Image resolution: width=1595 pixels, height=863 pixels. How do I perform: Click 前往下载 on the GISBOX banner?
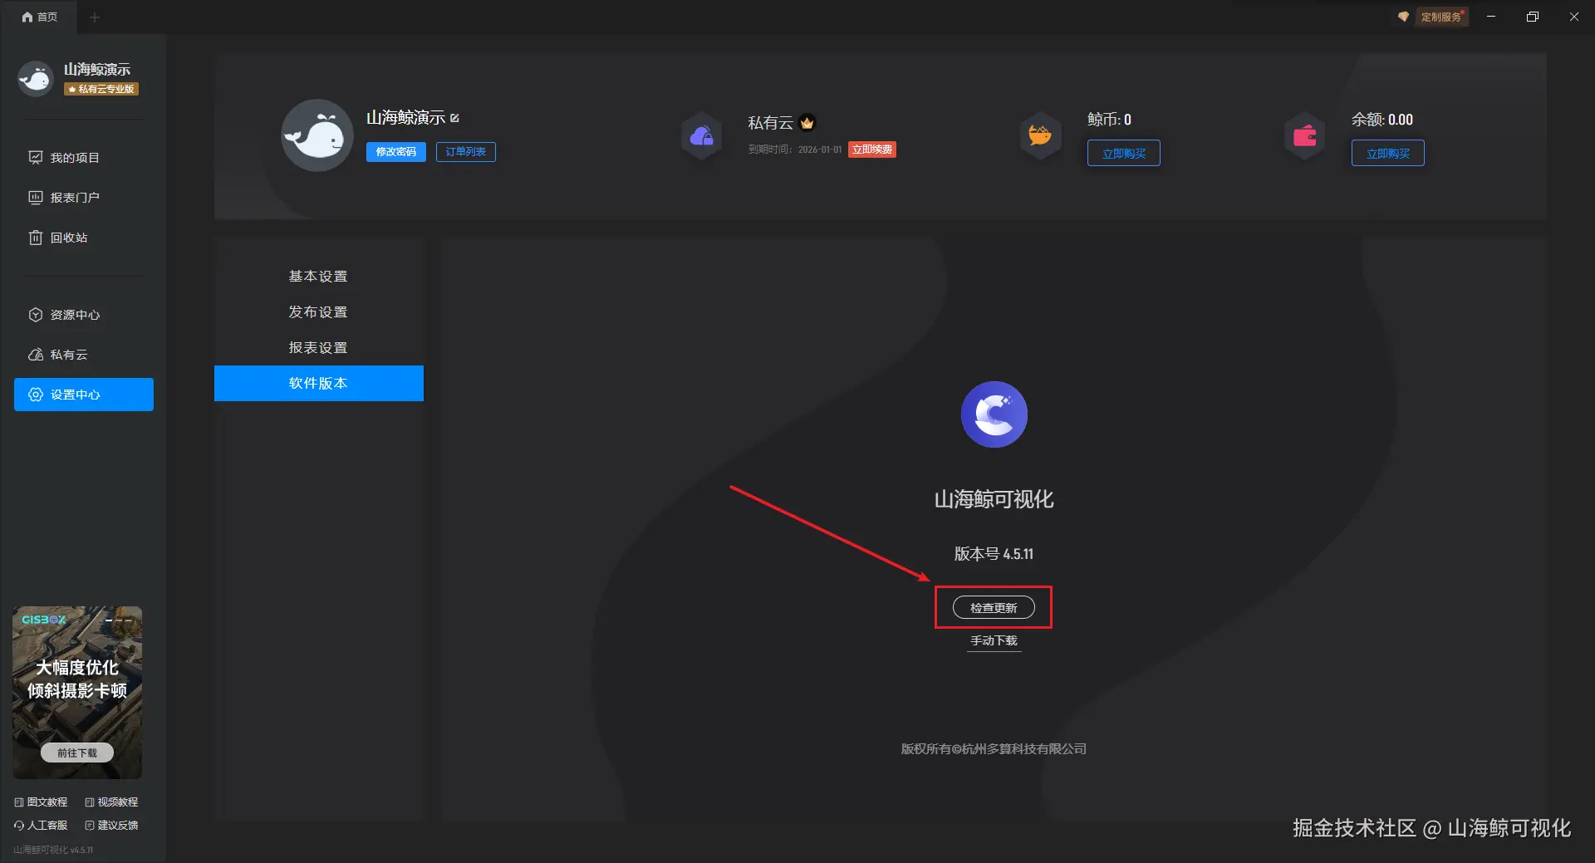coord(77,753)
